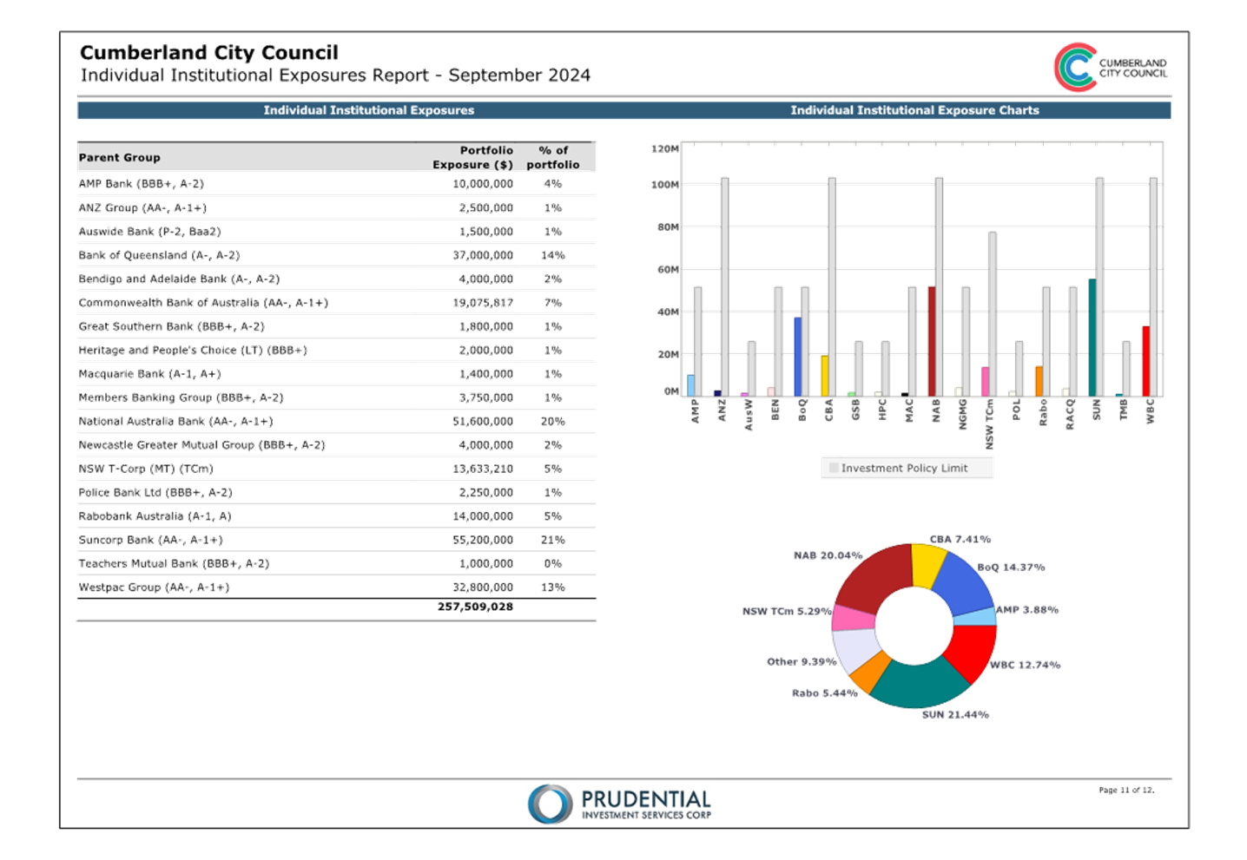Click the 19,075,817 exposure value
Screen dimensions: 1247x860
tap(483, 303)
